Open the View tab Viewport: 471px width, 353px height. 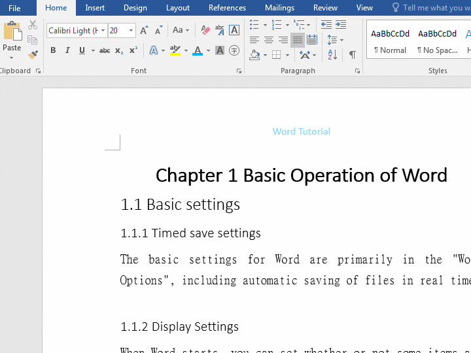[364, 8]
